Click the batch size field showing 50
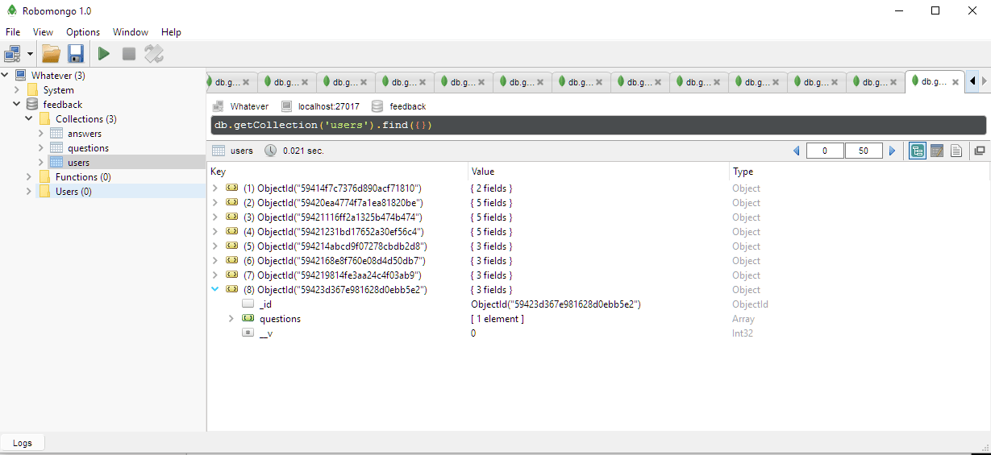Image resolution: width=991 pixels, height=455 pixels. pos(864,151)
